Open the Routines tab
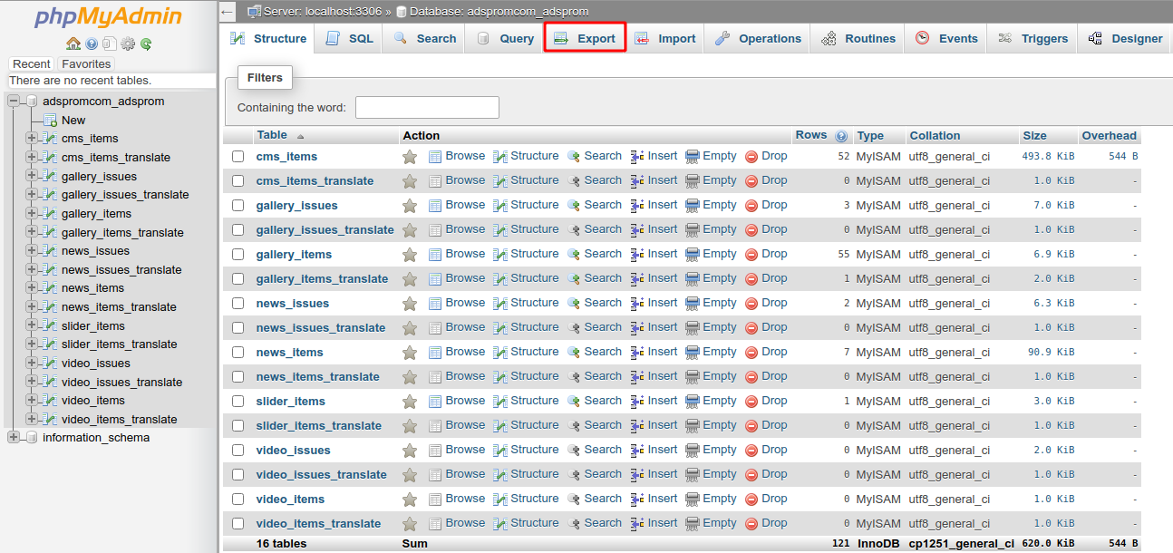Viewport: 1173px width, 553px height. click(858, 38)
